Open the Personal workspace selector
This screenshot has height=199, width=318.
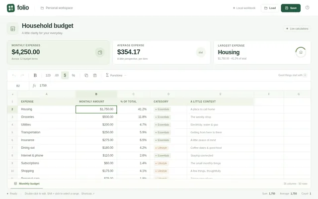click(x=57, y=8)
